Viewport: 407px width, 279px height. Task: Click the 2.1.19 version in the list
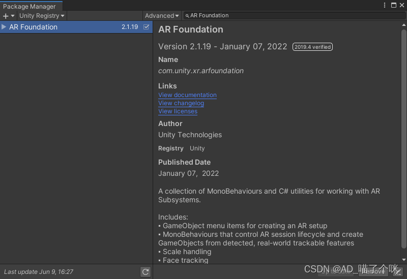(130, 27)
